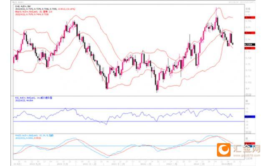Click the red Bollinger band legend line
Viewport: 267px width, 166px height.
click(33, 12)
